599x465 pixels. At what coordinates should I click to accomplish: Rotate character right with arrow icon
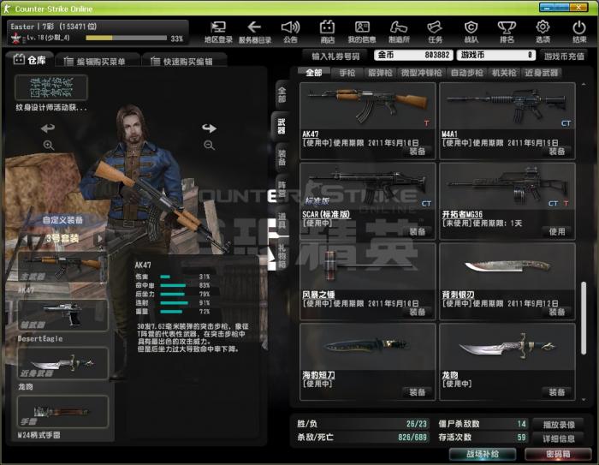[209, 128]
